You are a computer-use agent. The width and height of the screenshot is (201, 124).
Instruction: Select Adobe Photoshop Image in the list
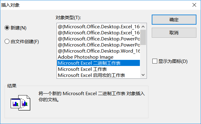(x=85, y=57)
